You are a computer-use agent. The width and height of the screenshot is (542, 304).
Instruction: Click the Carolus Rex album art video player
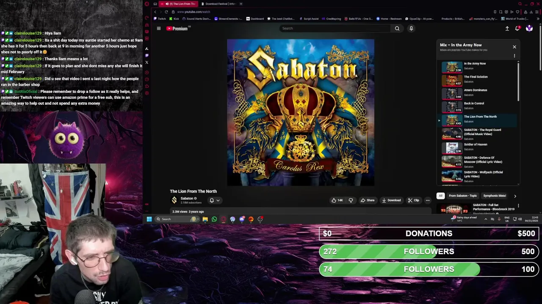click(x=301, y=112)
